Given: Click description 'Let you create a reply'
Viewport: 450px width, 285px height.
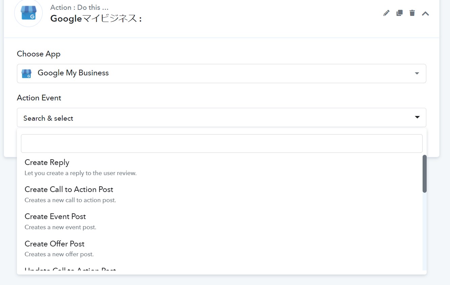Looking at the screenshot, I should tap(81, 173).
